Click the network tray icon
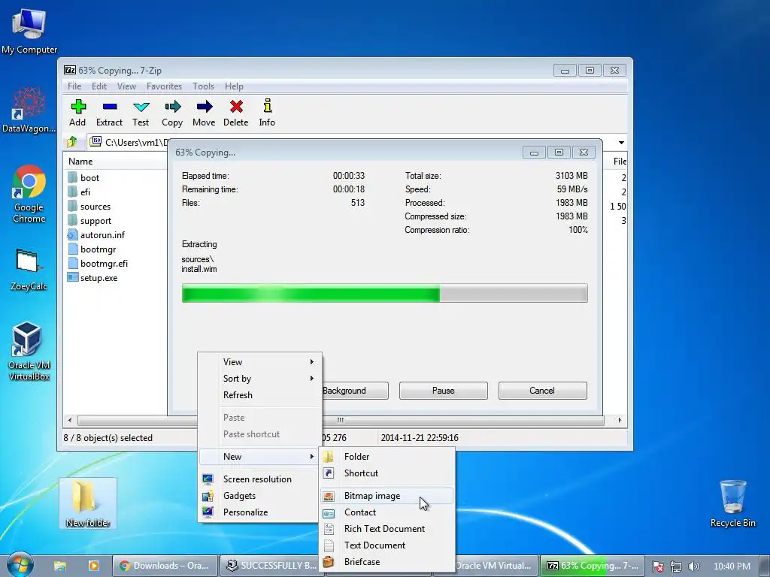 [676, 566]
